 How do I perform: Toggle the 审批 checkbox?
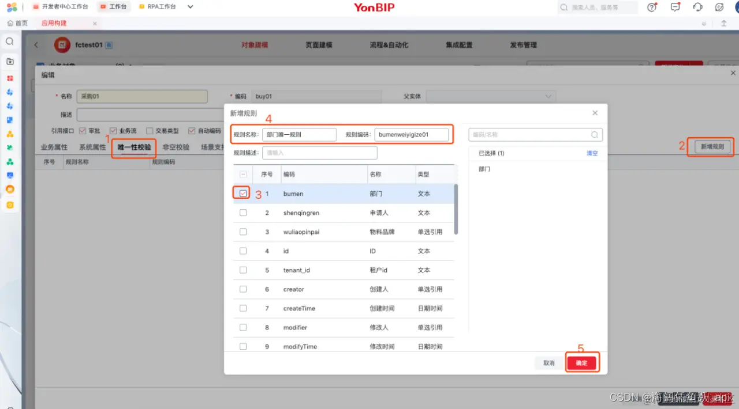click(x=83, y=131)
